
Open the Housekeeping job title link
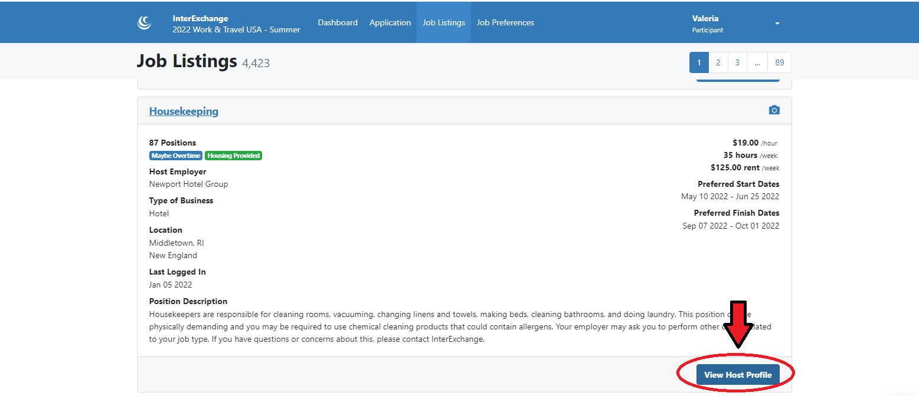184,111
